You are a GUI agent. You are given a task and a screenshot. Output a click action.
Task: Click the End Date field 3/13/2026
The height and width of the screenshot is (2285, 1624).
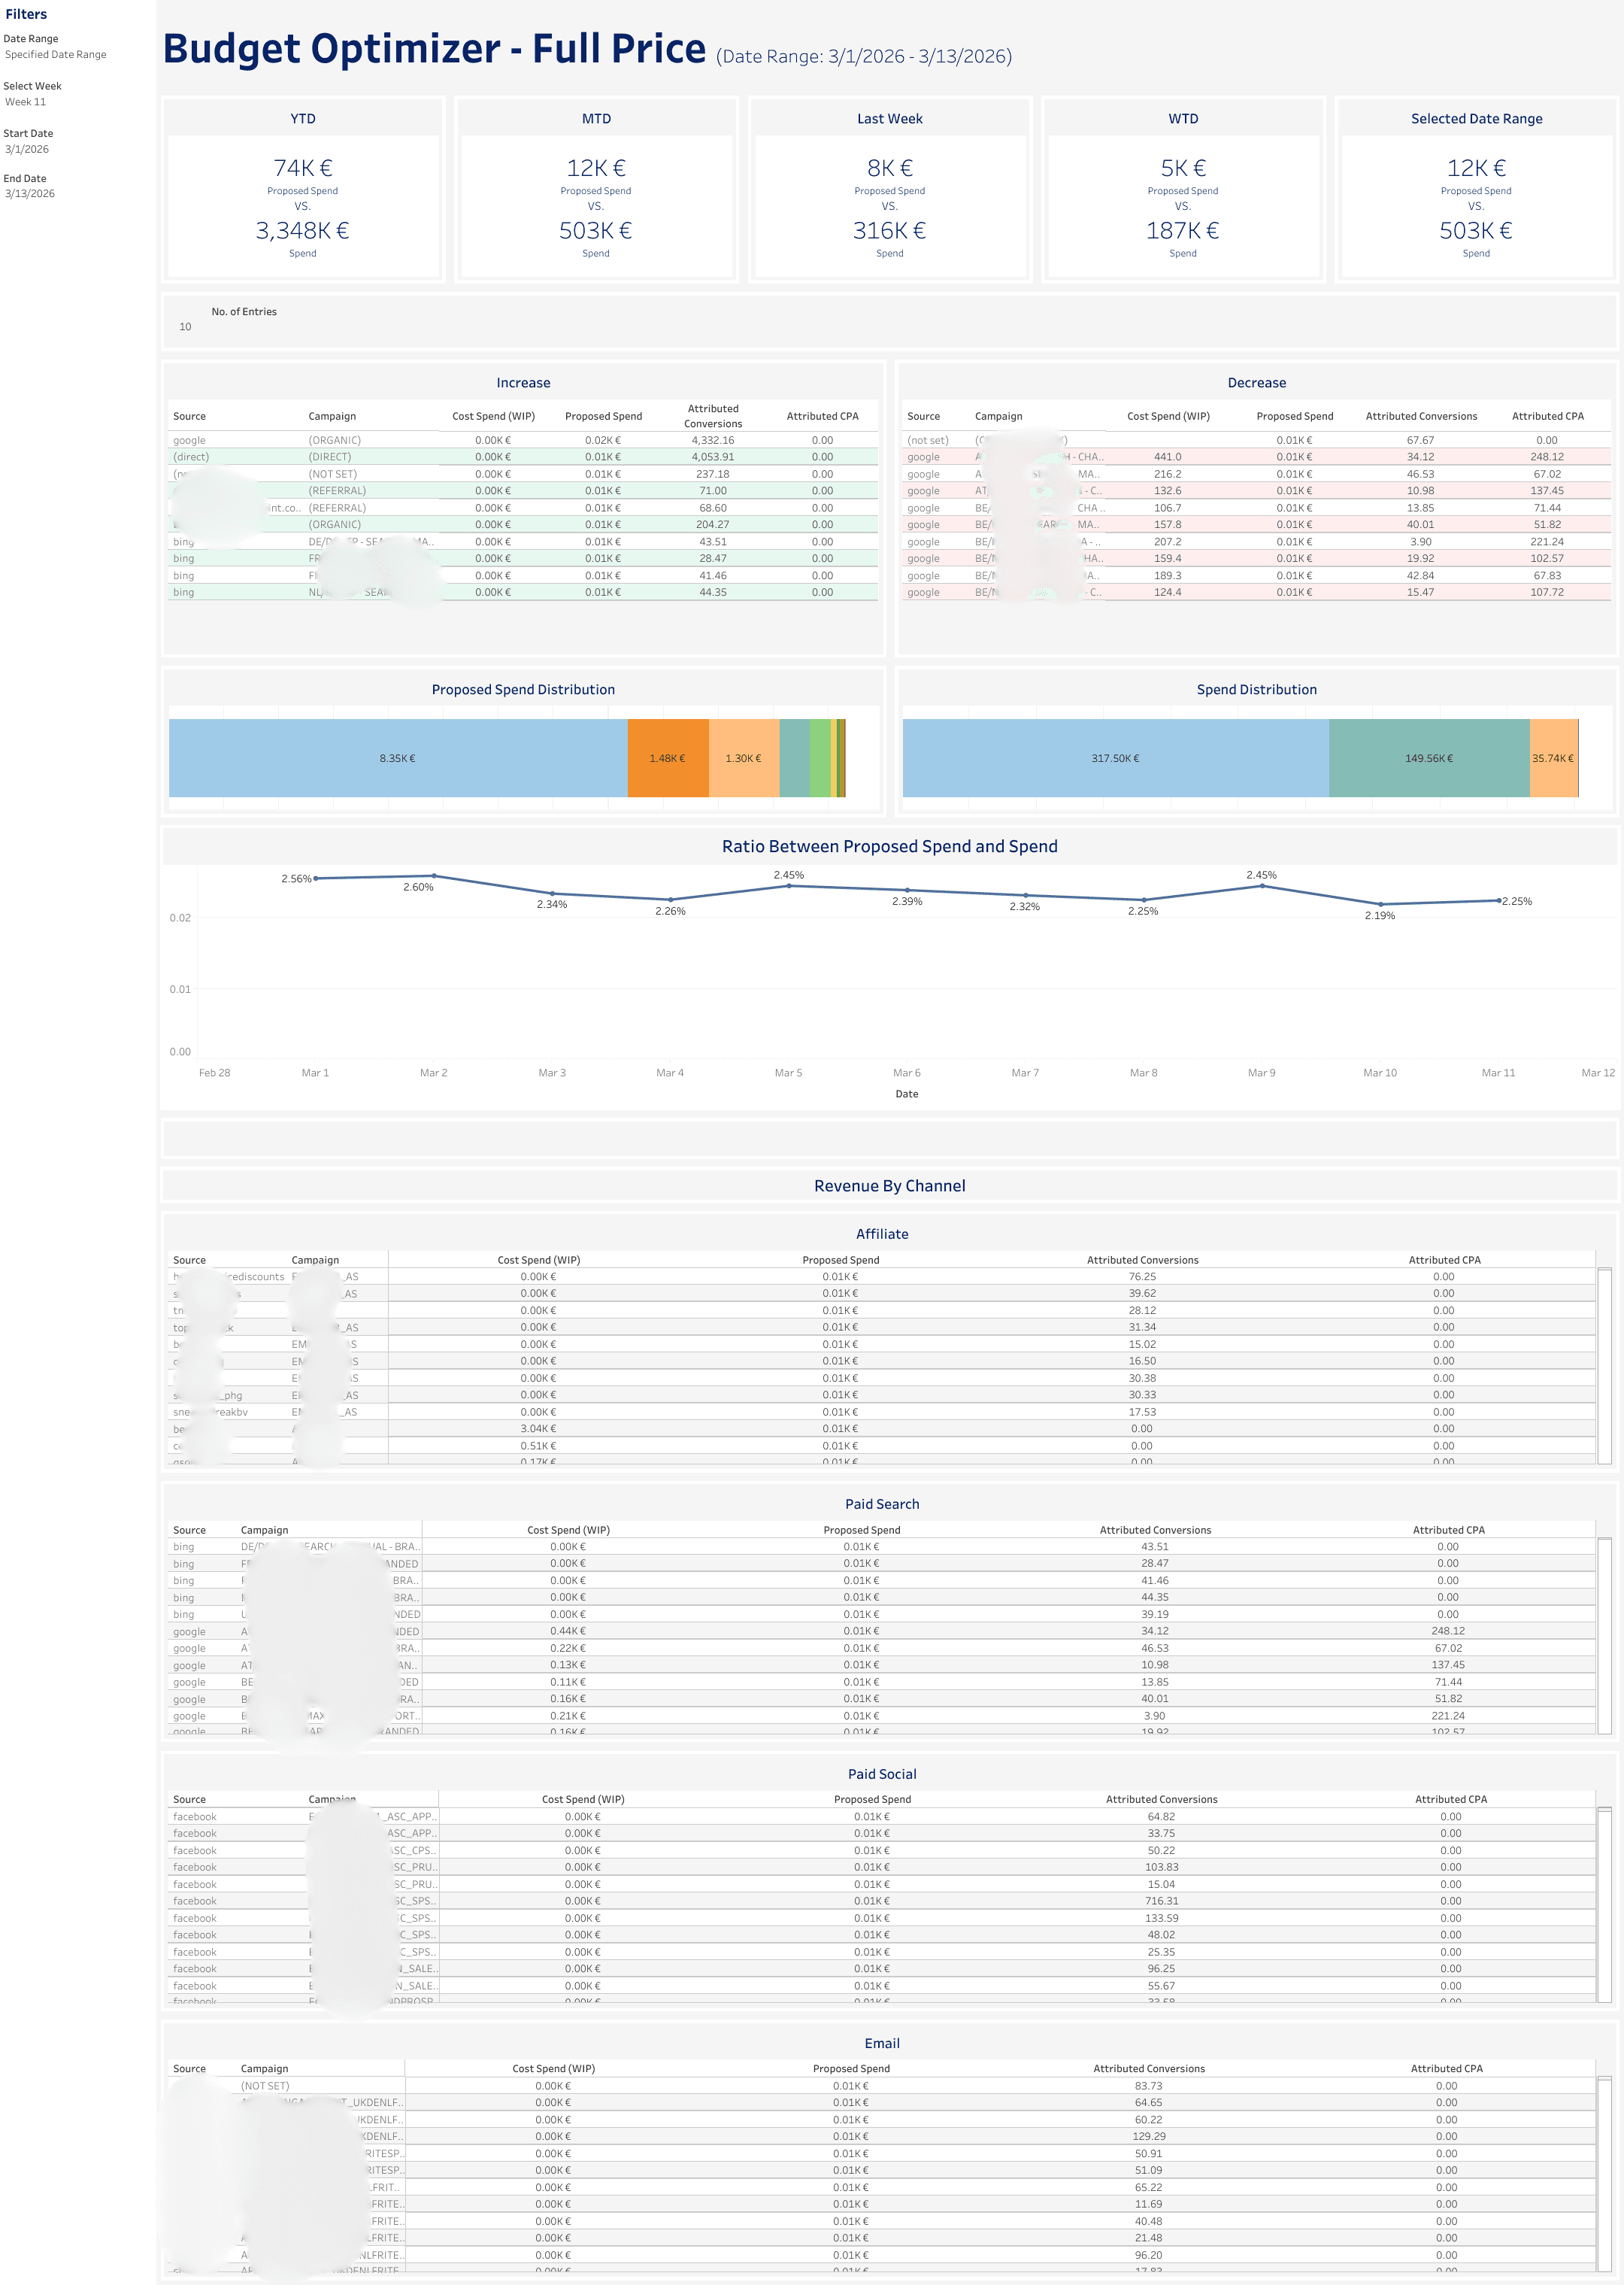(30, 194)
